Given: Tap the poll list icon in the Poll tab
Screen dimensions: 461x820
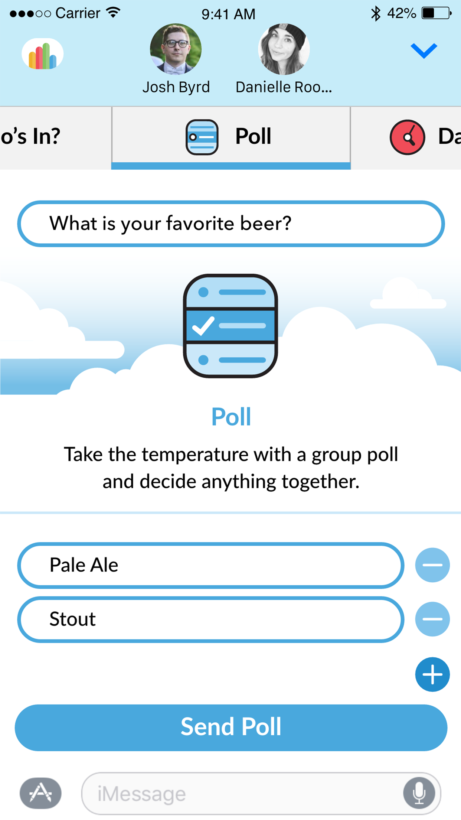Looking at the screenshot, I should (202, 137).
